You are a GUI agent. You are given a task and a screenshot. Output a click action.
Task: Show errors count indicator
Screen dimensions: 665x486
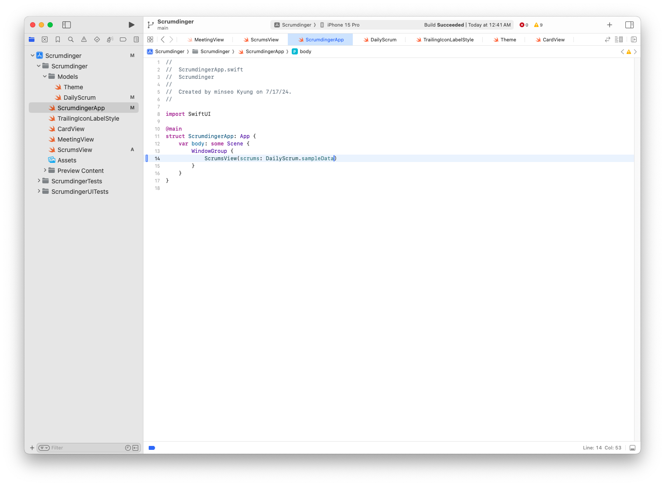(524, 25)
